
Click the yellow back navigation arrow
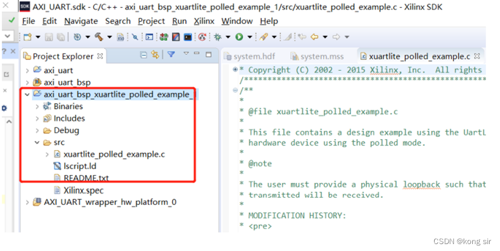(x=314, y=37)
